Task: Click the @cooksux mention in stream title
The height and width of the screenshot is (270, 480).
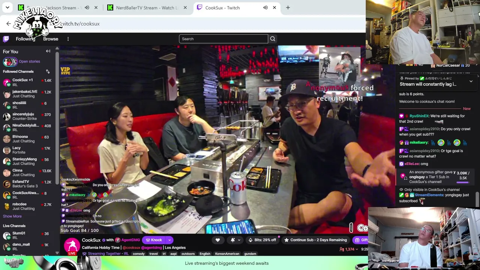Action: (131, 248)
